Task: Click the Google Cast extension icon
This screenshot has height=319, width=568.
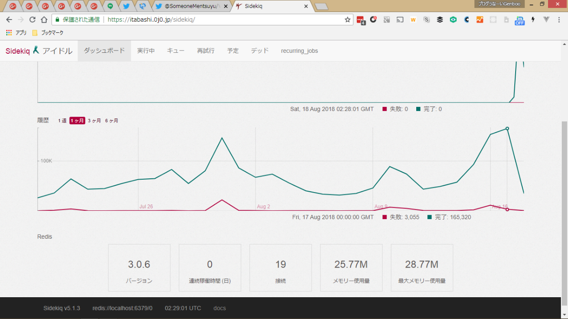Action: [400, 20]
